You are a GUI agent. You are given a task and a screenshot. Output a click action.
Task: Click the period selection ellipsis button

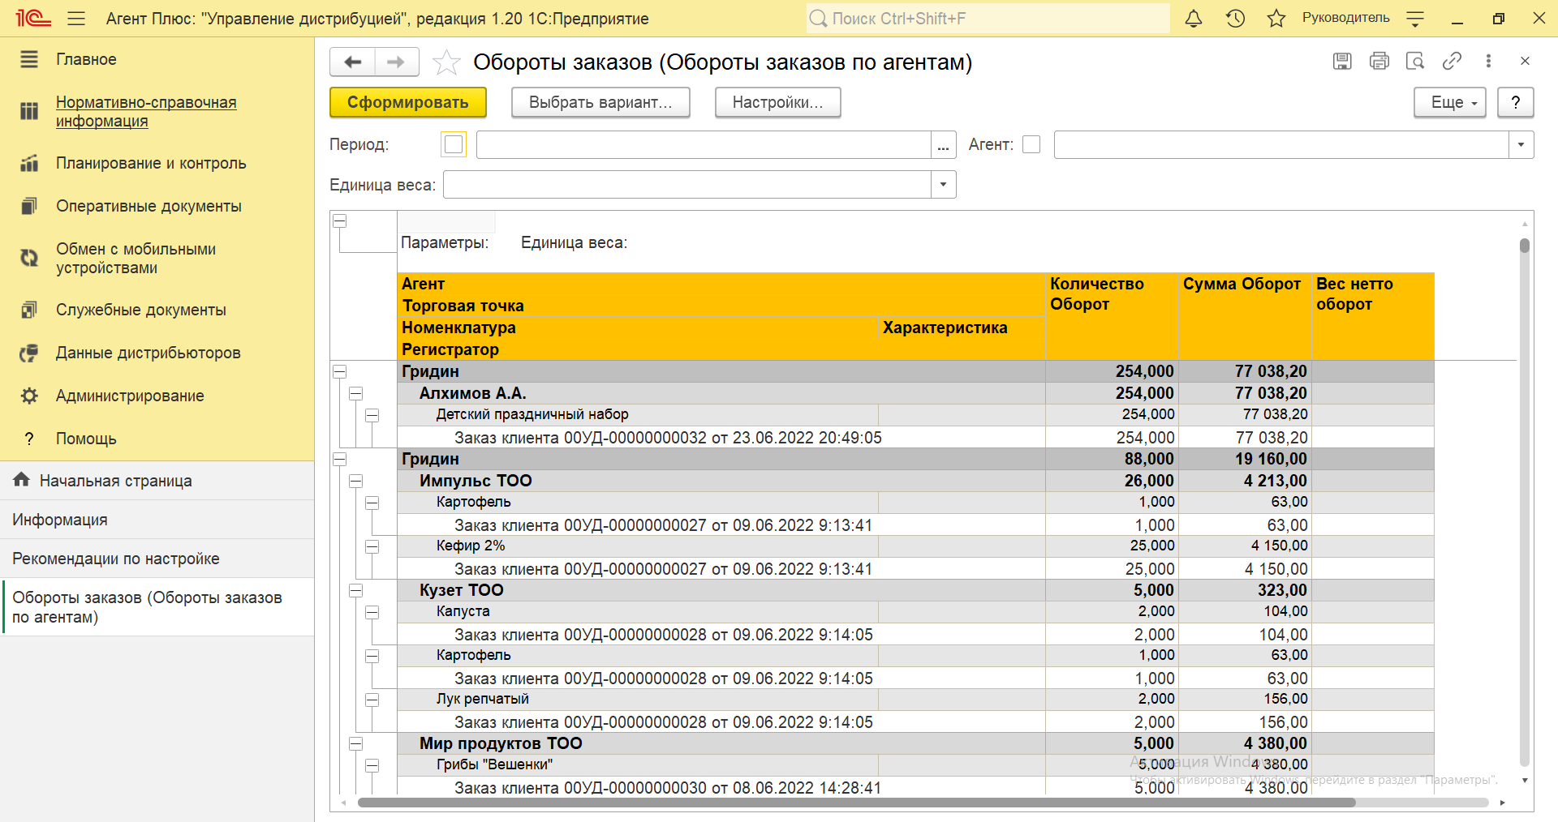pyautogui.click(x=943, y=145)
